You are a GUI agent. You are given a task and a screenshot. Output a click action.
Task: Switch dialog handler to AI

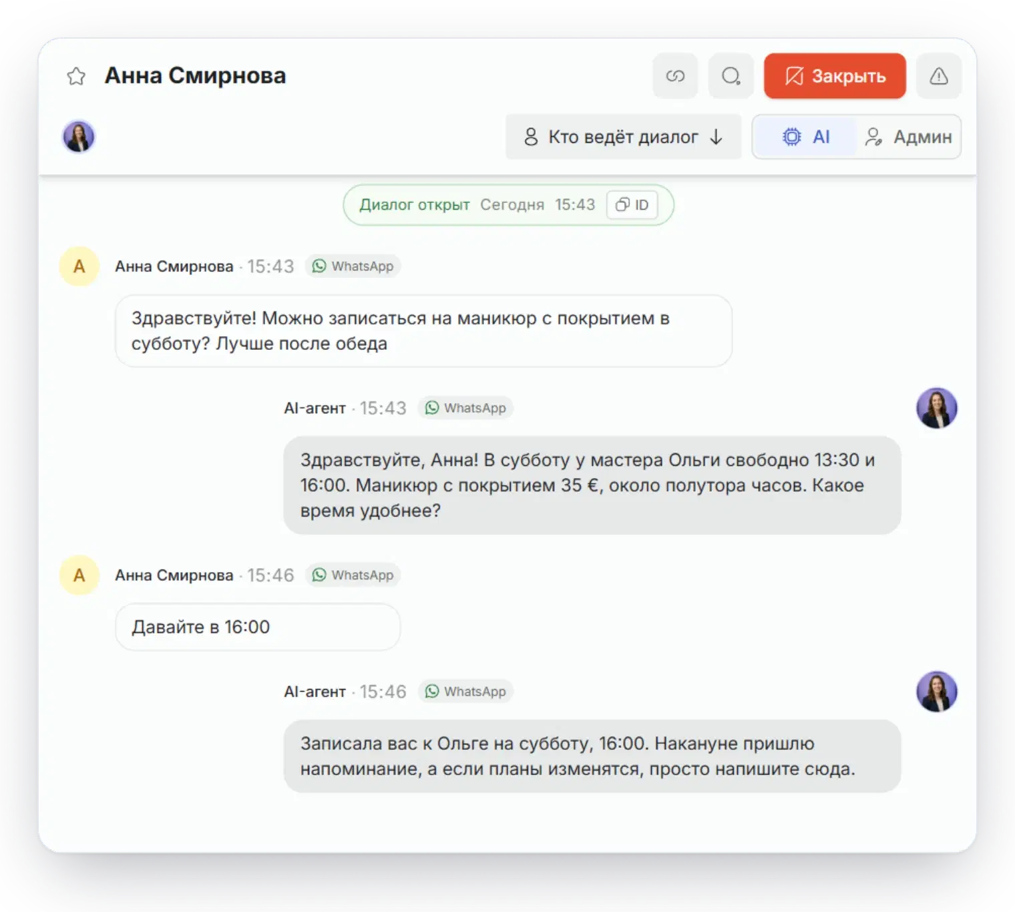point(805,137)
